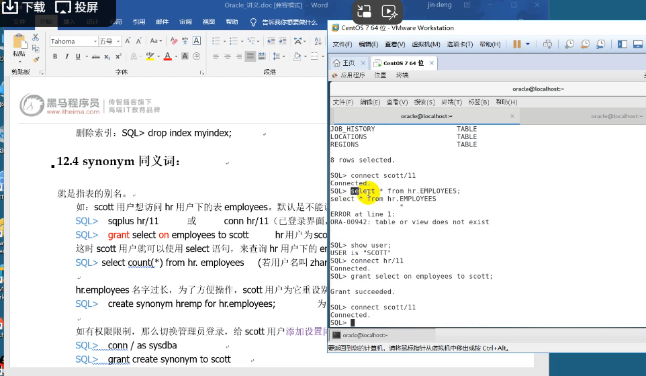646x376 pixels.
Task: Open VMware power options dropdown arrow
Action: [528, 44]
